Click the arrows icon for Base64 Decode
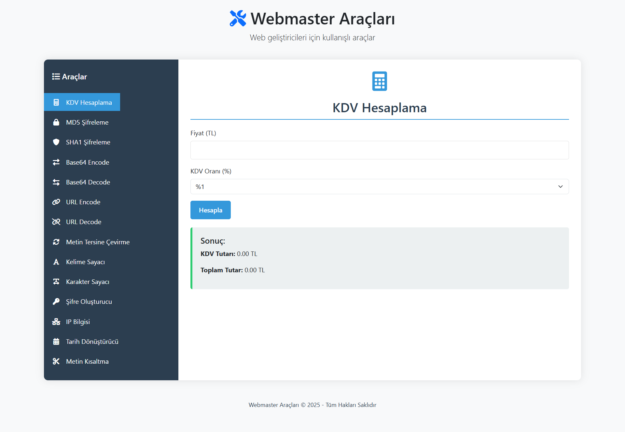The image size is (625, 432). (x=56, y=182)
